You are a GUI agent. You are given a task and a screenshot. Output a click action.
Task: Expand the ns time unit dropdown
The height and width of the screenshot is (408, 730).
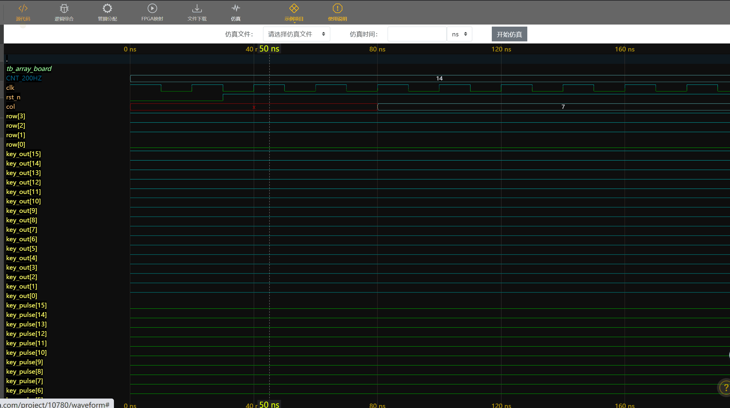tap(459, 34)
